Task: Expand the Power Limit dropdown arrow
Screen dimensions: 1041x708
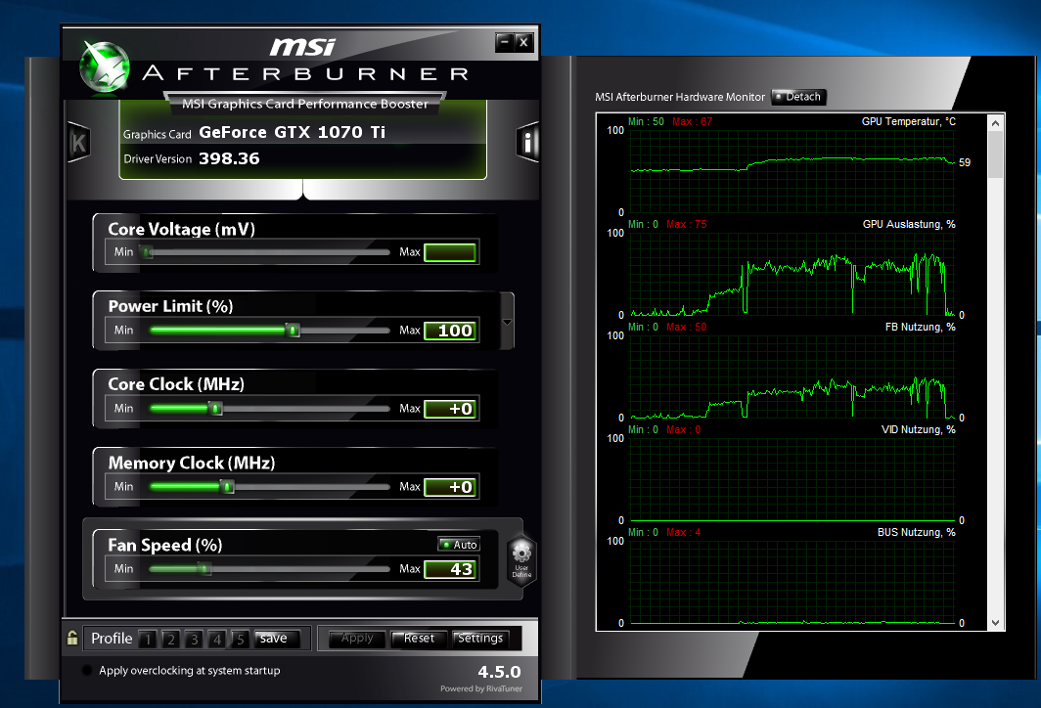Action: click(507, 322)
